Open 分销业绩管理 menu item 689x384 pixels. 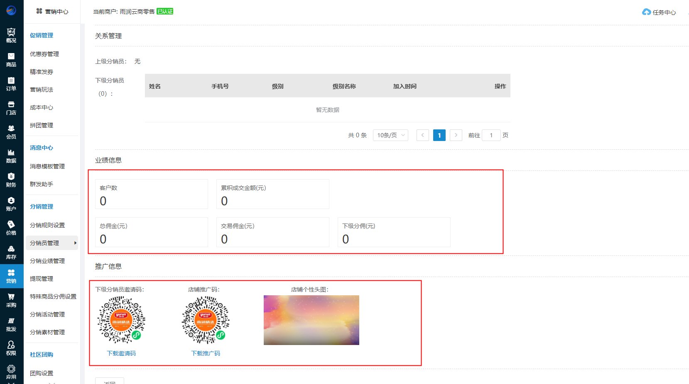click(x=47, y=261)
